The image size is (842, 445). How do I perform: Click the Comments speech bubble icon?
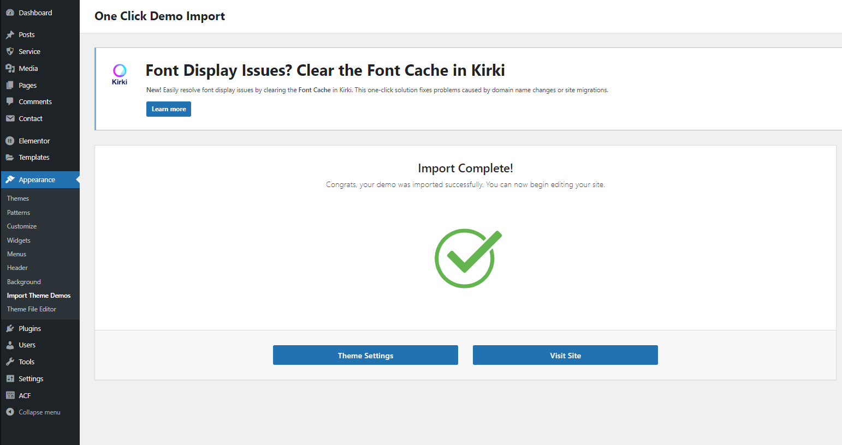10,101
